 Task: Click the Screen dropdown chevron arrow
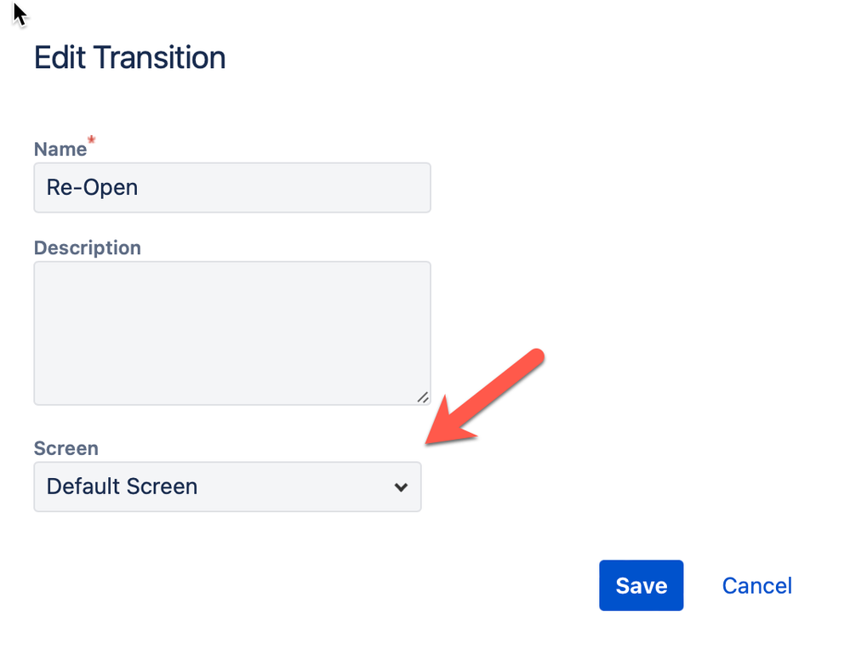[x=401, y=487]
